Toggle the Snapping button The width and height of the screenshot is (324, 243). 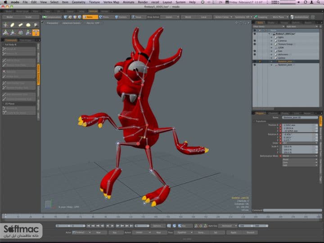[x=261, y=17]
